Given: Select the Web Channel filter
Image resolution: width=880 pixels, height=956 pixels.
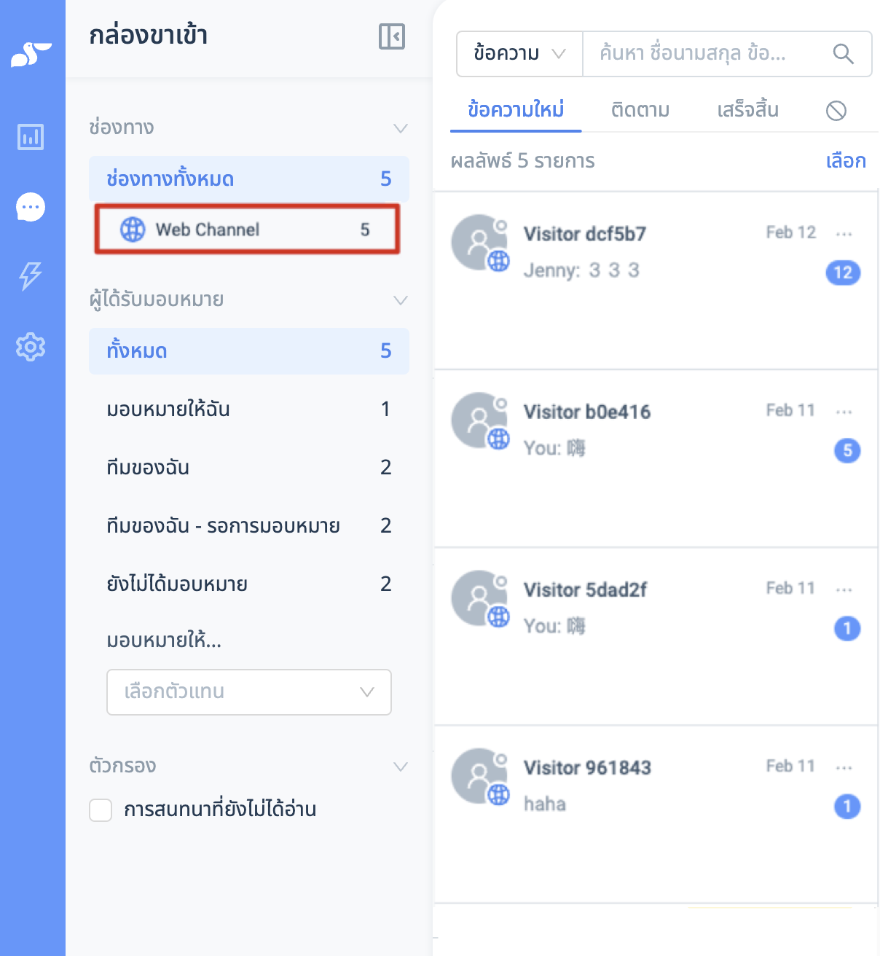Looking at the screenshot, I should click(x=248, y=230).
